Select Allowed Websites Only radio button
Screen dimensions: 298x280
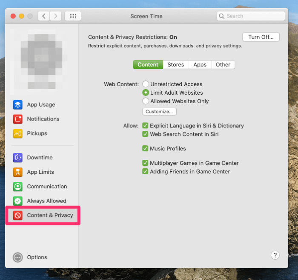click(146, 101)
